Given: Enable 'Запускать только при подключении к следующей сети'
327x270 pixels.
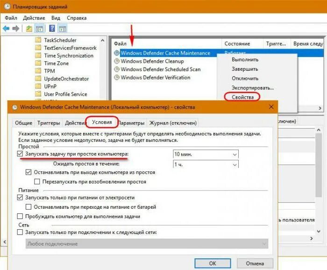Looking at the screenshot, I should pyautogui.click(x=20, y=232).
